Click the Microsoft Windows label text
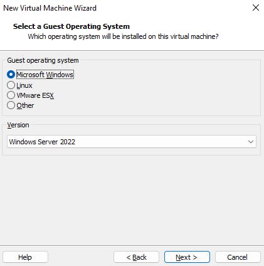The height and width of the screenshot is (266, 264). 45,75
